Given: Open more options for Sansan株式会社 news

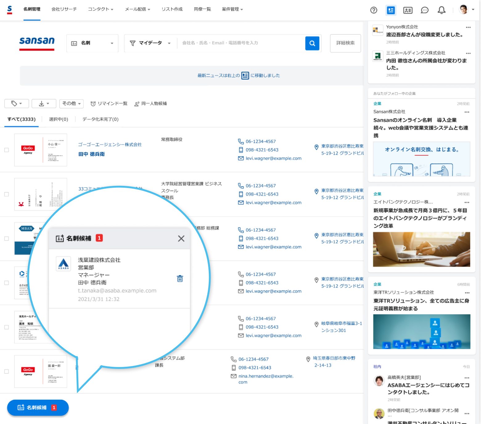Looking at the screenshot, I should pos(467,112).
